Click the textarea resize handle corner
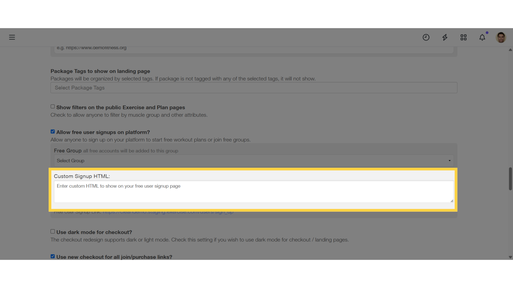 452,201
